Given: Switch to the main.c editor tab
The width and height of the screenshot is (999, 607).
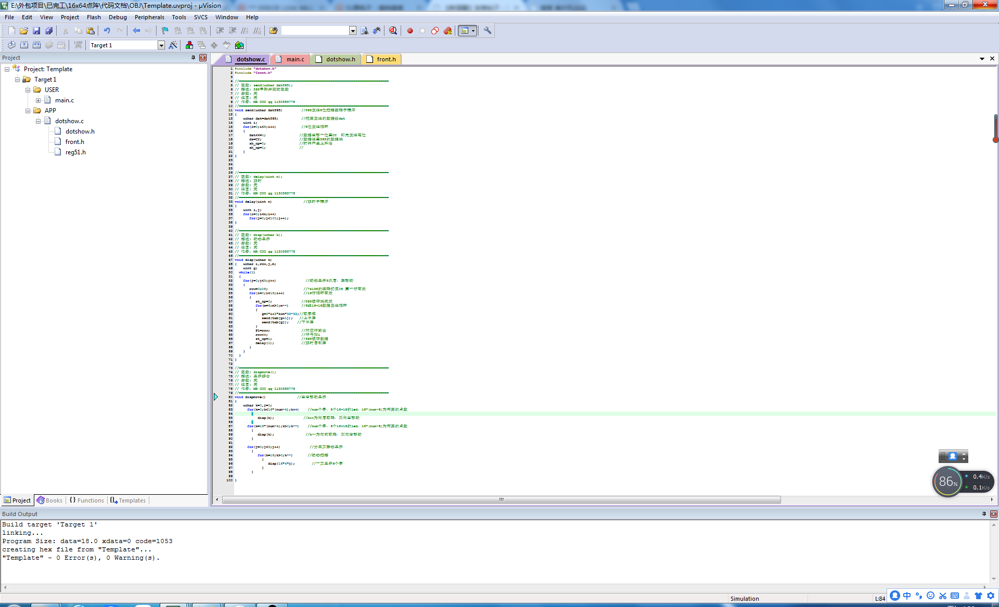Looking at the screenshot, I should (x=290, y=59).
